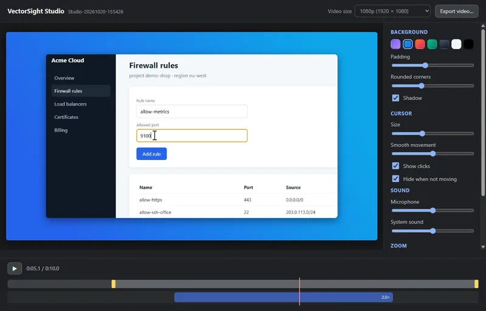The height and width of the screenshot is (311, 486).
Task: Click the scrollbar down arrow in settings panel
Action: tap(483, 247)
